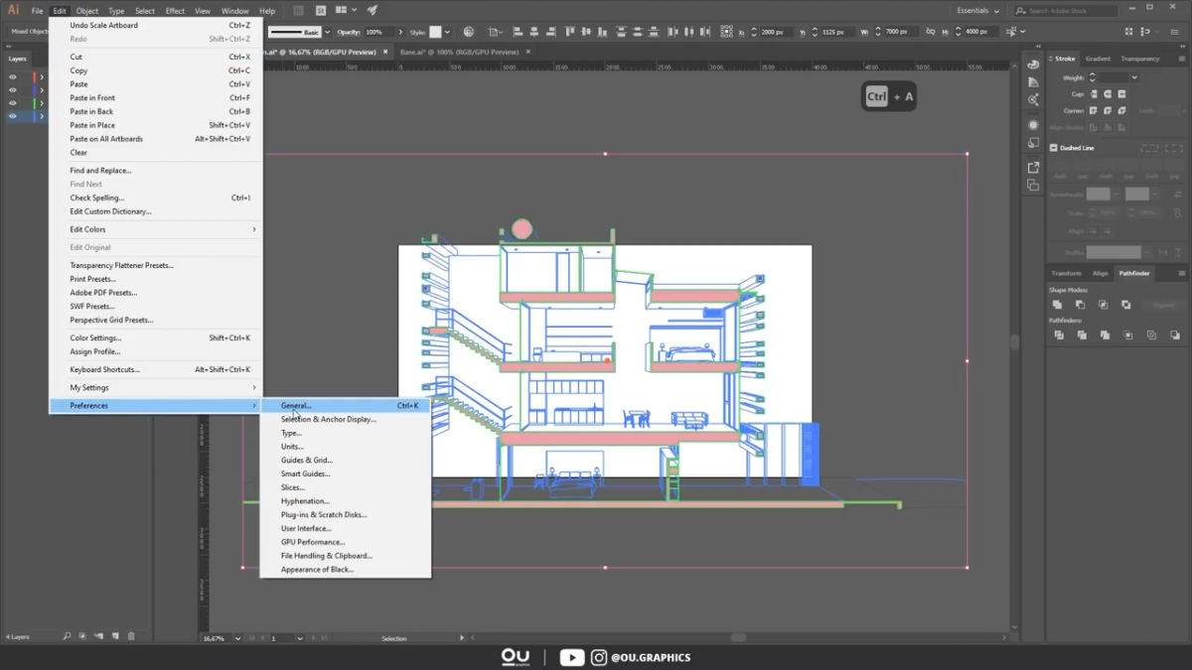Click the Stroke panel flyout menu icon

coord(1182,60)
